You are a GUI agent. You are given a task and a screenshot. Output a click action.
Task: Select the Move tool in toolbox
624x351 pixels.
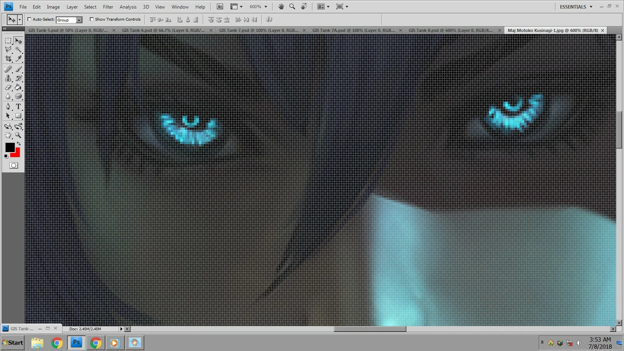[x=18, y=41]
